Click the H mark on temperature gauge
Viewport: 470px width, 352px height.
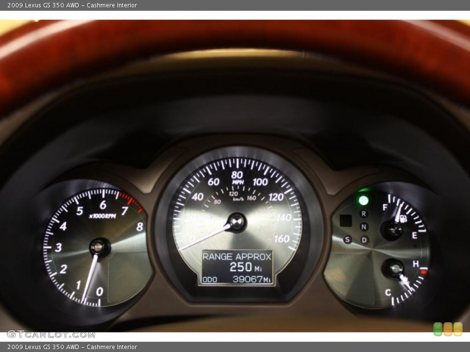coord(416,264)
